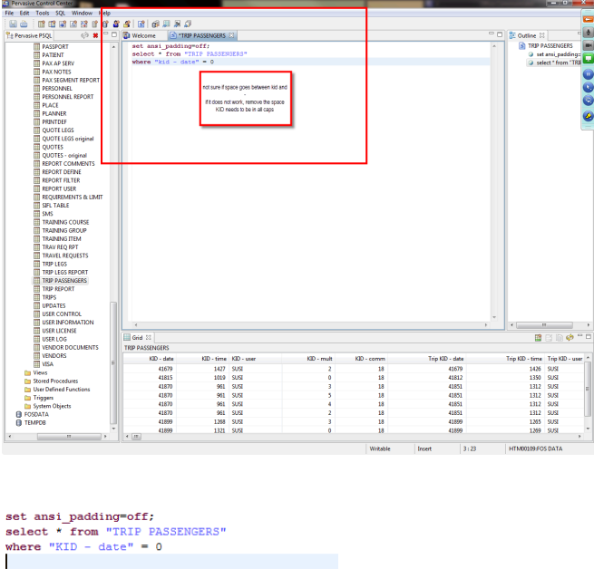Select the FOSDATA database node
This screenshot has width=594, height=569.
36,414
